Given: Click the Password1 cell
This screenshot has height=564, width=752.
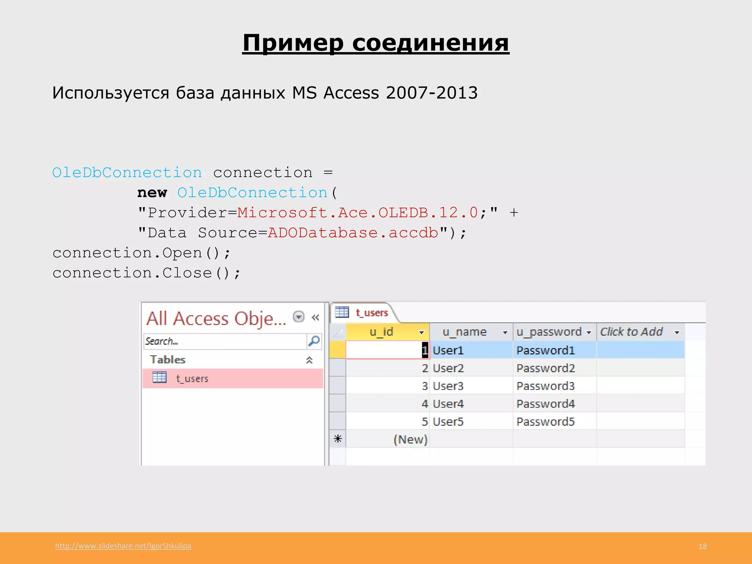Looking at the screenshot, I should point(554,350).
